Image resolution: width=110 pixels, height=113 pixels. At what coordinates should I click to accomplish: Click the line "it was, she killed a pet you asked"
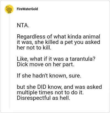click(x=58, y=42)
